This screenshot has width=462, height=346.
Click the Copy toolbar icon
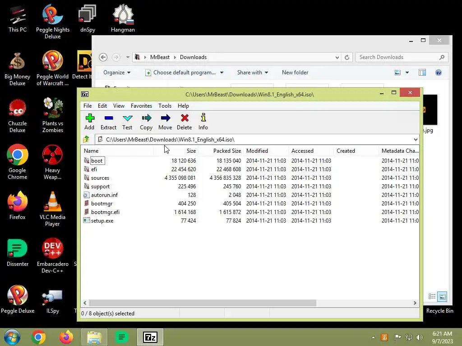click(146, 122)
